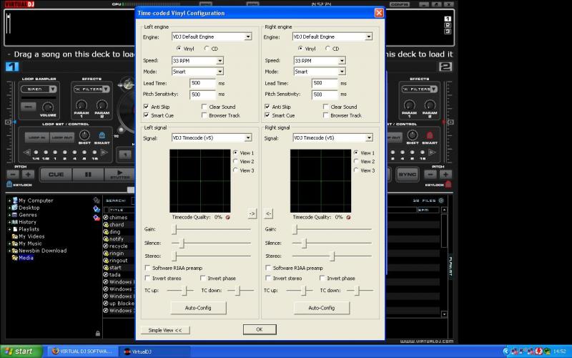572x358 pixels.
Task: Click the Simple View << button
Action: pos(165,330)
